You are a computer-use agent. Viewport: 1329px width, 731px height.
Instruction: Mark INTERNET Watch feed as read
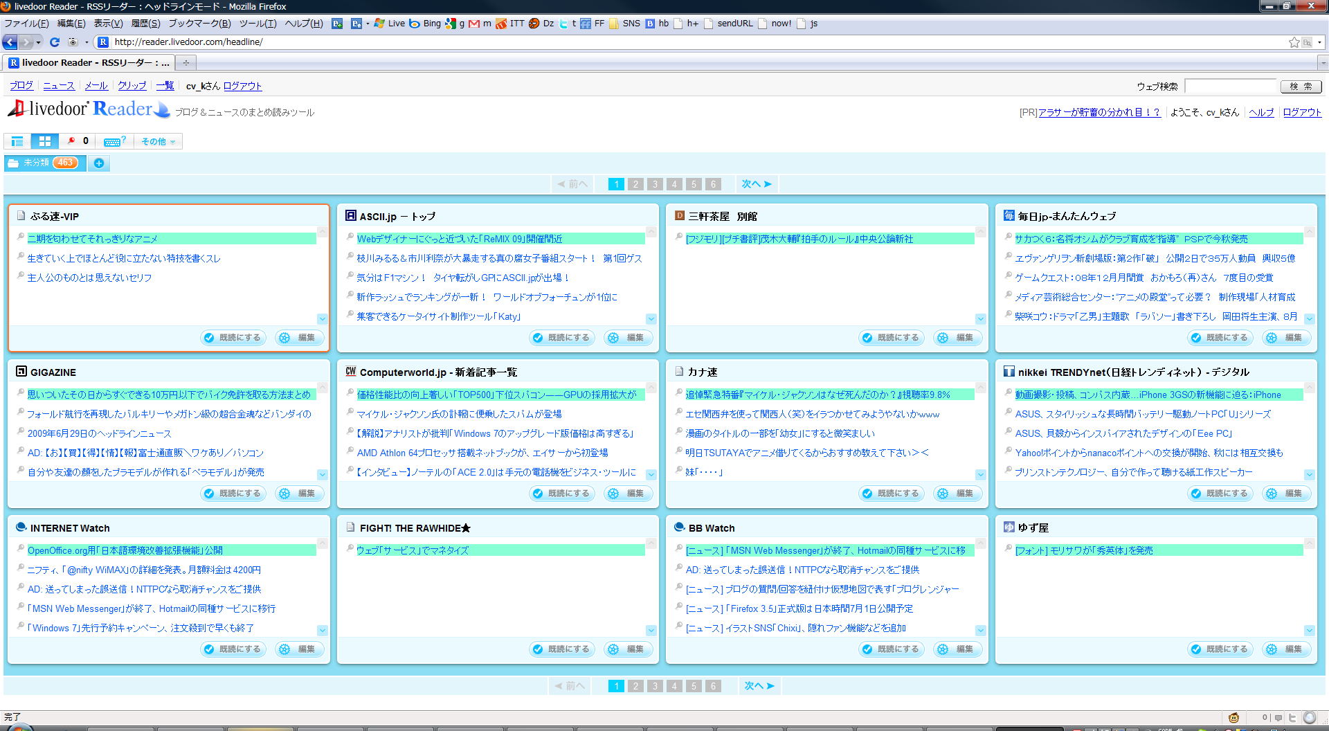pos(233,649)
